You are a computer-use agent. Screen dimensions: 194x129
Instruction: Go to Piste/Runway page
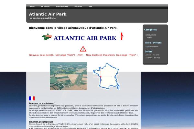coord(62,6)
